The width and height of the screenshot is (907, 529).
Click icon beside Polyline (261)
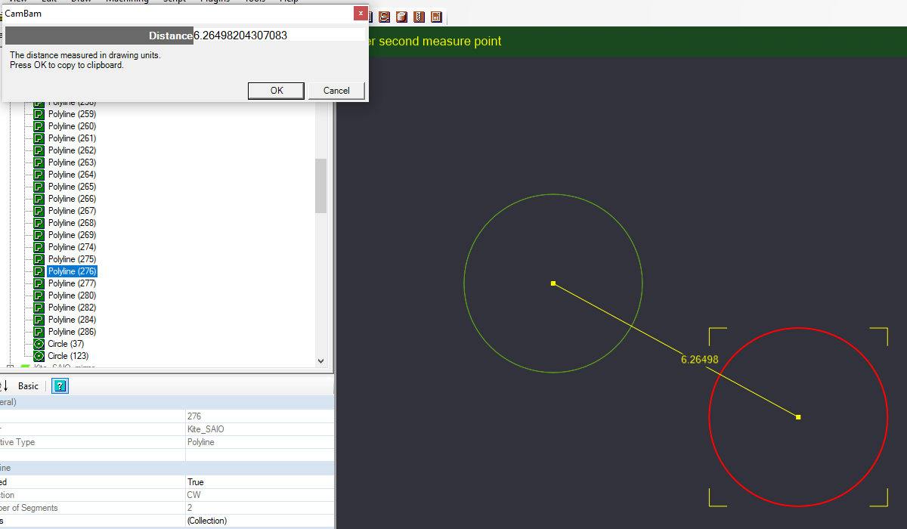pyautogui.click(x=39, y=138)
